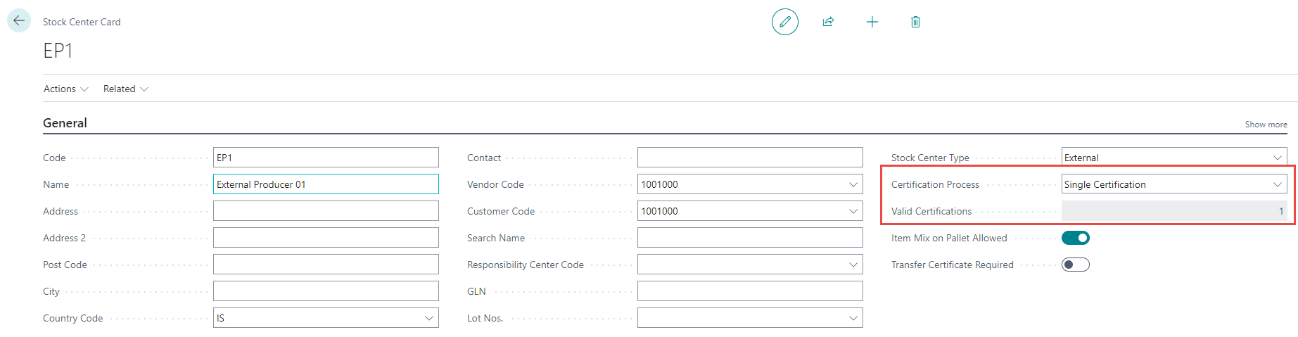
Task: Click the back arrow icon
Action: click(x=19, y=20)
